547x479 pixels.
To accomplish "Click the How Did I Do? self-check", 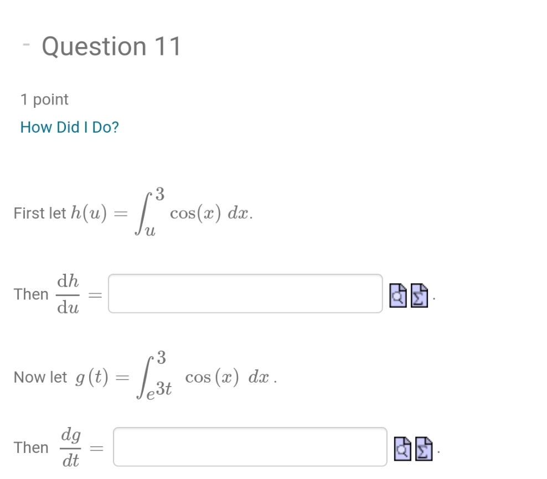I will [69, 127].
